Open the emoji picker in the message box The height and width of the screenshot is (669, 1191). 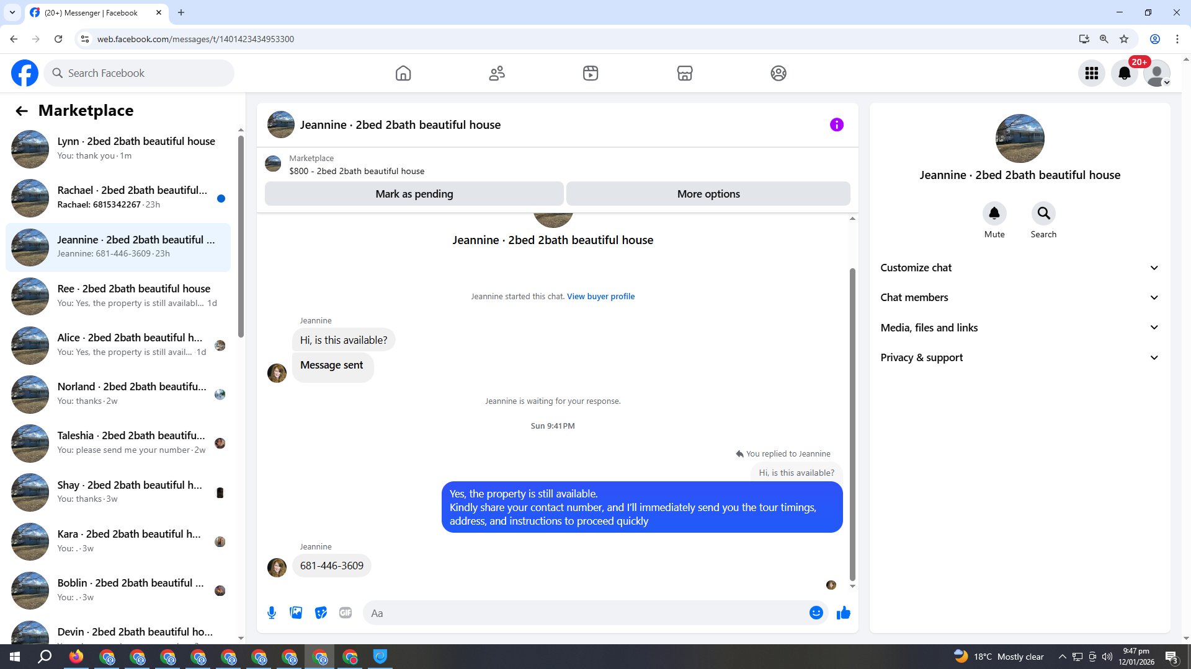click(x=816, y=613)
